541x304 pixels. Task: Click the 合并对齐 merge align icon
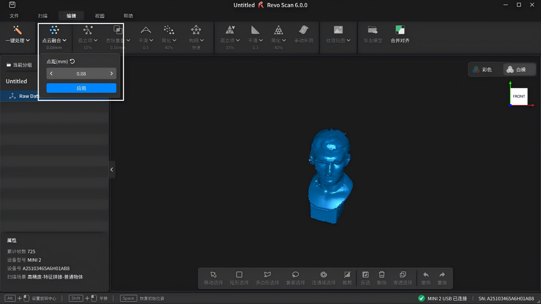400,30
